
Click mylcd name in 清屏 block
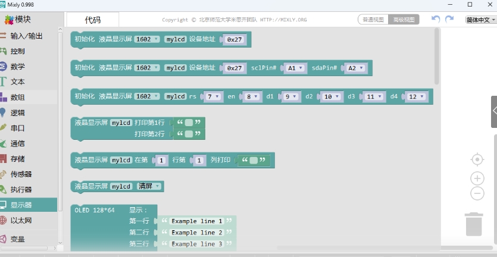point(121,186)
